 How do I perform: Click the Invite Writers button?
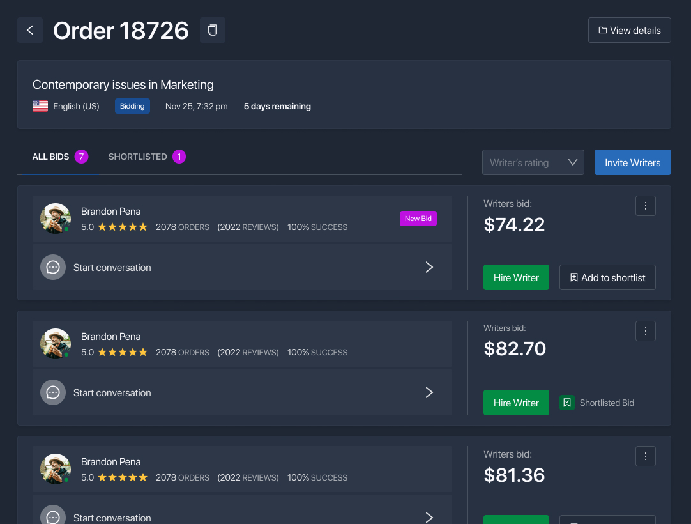[632, 162]
